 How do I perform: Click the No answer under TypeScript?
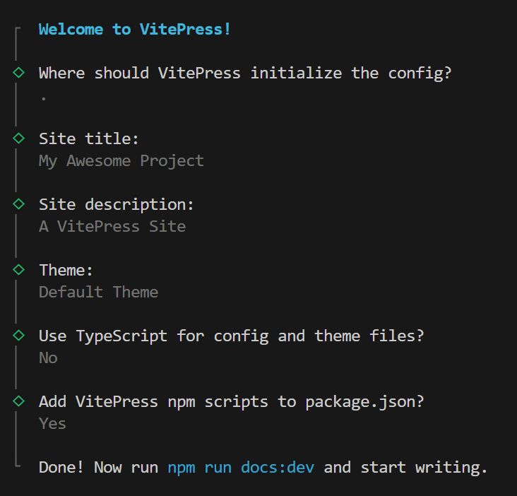pos(48,358)
